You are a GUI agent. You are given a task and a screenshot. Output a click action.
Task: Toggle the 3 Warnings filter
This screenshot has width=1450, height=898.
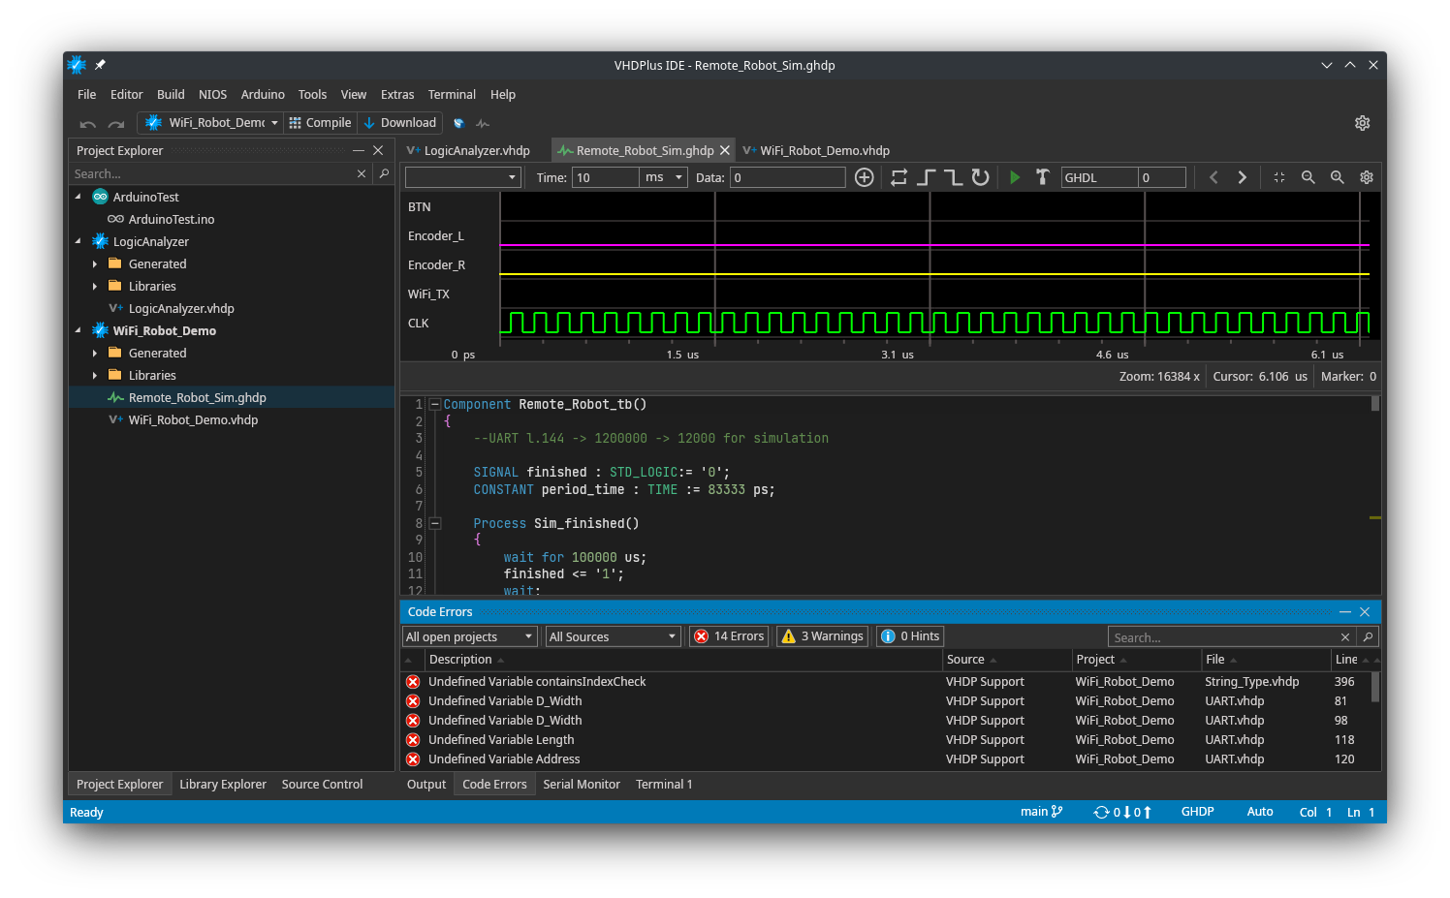pos(822,636)
